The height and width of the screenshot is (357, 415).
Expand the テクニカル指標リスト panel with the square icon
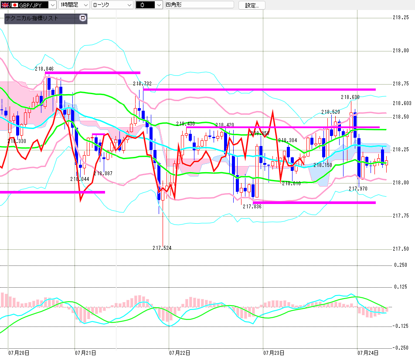(x=83, y=18)
